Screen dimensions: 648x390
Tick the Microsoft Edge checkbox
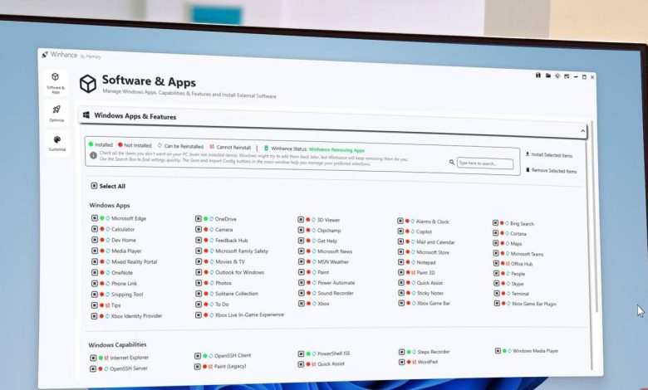[x=95, y=218]
